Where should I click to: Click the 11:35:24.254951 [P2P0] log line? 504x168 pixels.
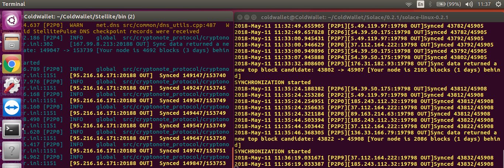pyautogui.click(x=364, y=101)
